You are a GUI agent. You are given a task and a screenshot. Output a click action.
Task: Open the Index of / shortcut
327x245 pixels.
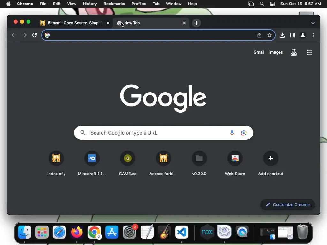tap(56, 164)
